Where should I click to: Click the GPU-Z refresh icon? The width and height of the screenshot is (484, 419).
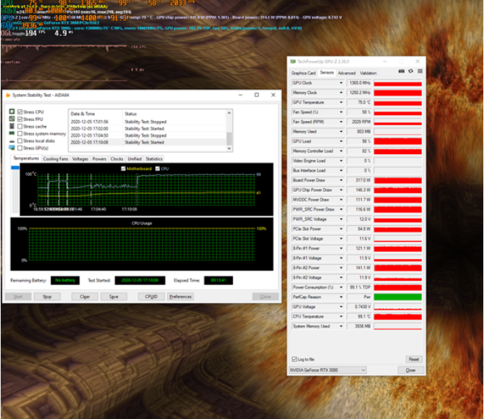tap(410, 72)
